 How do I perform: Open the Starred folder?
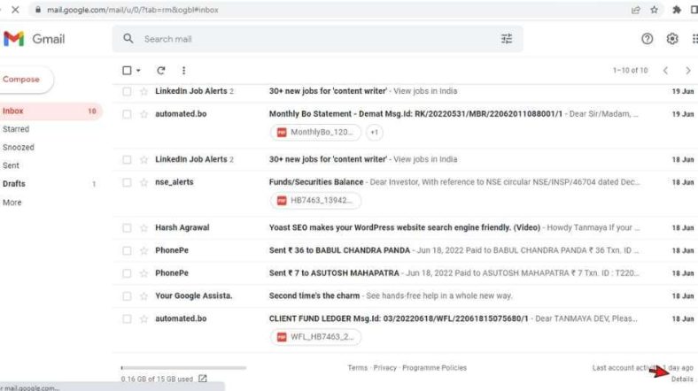(16, 129)
